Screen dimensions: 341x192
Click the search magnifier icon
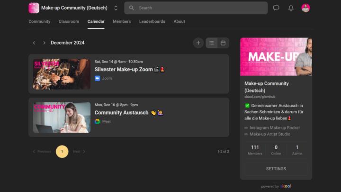click(131, 8)
